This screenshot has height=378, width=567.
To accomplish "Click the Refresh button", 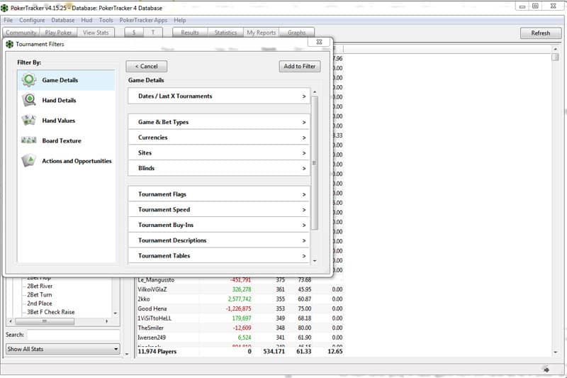I will (x=541, y=33).
